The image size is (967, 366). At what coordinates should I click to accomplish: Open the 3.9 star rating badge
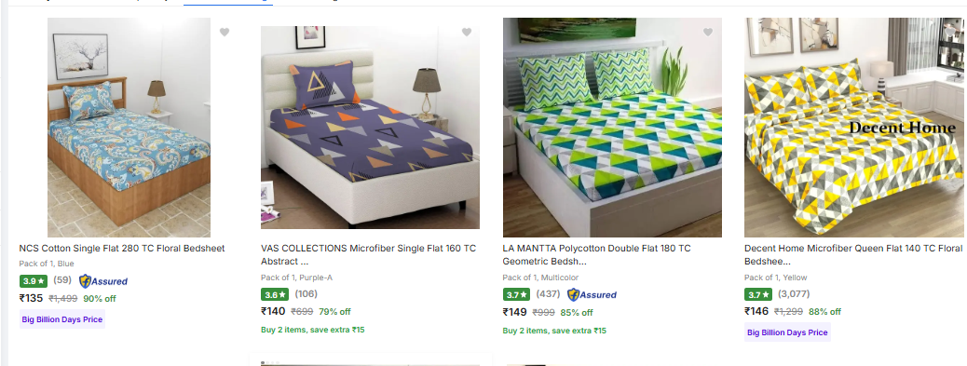coord(34,281)
